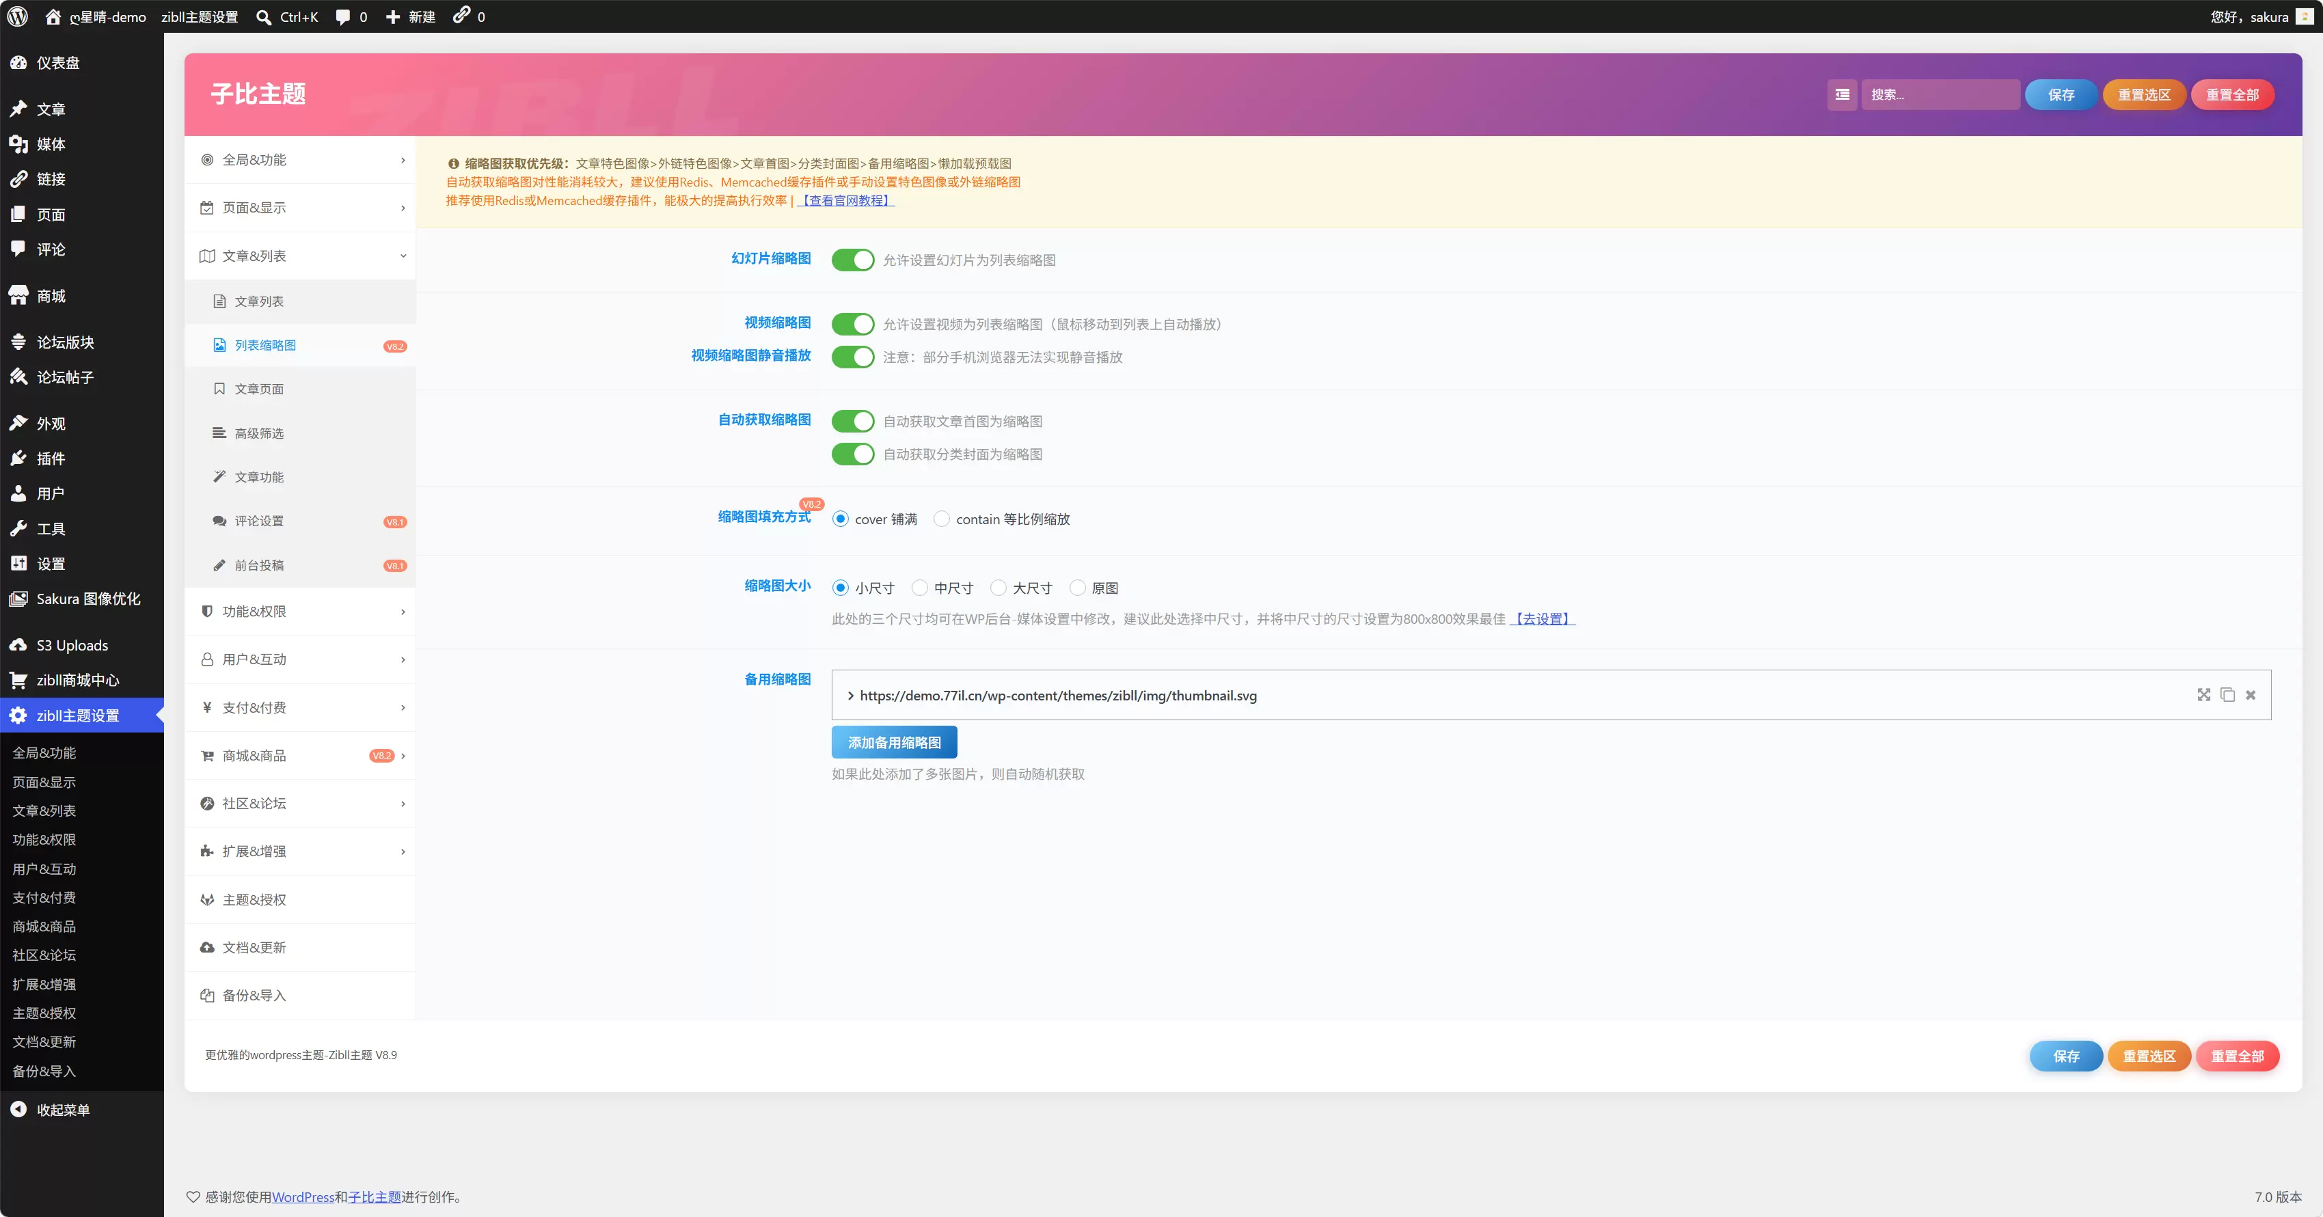
Task: Open 评论 comments menu in sidebar
Action: coord(82,249)
